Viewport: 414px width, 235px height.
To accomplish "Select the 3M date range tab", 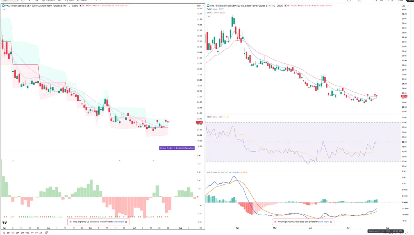I will 18,233.
